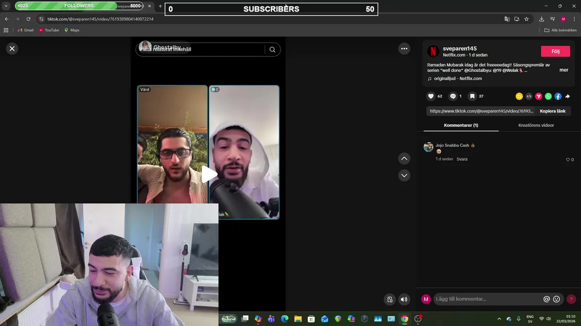Share the video to WhatsApp
The width and height of the screenshot is (581, 326).
548,96
